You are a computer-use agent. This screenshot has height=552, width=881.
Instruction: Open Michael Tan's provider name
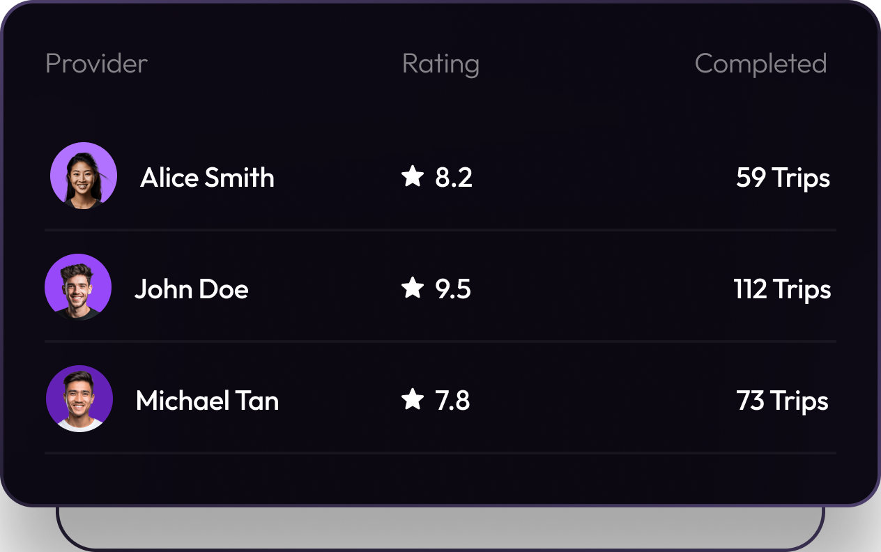[x=207, y=401]
